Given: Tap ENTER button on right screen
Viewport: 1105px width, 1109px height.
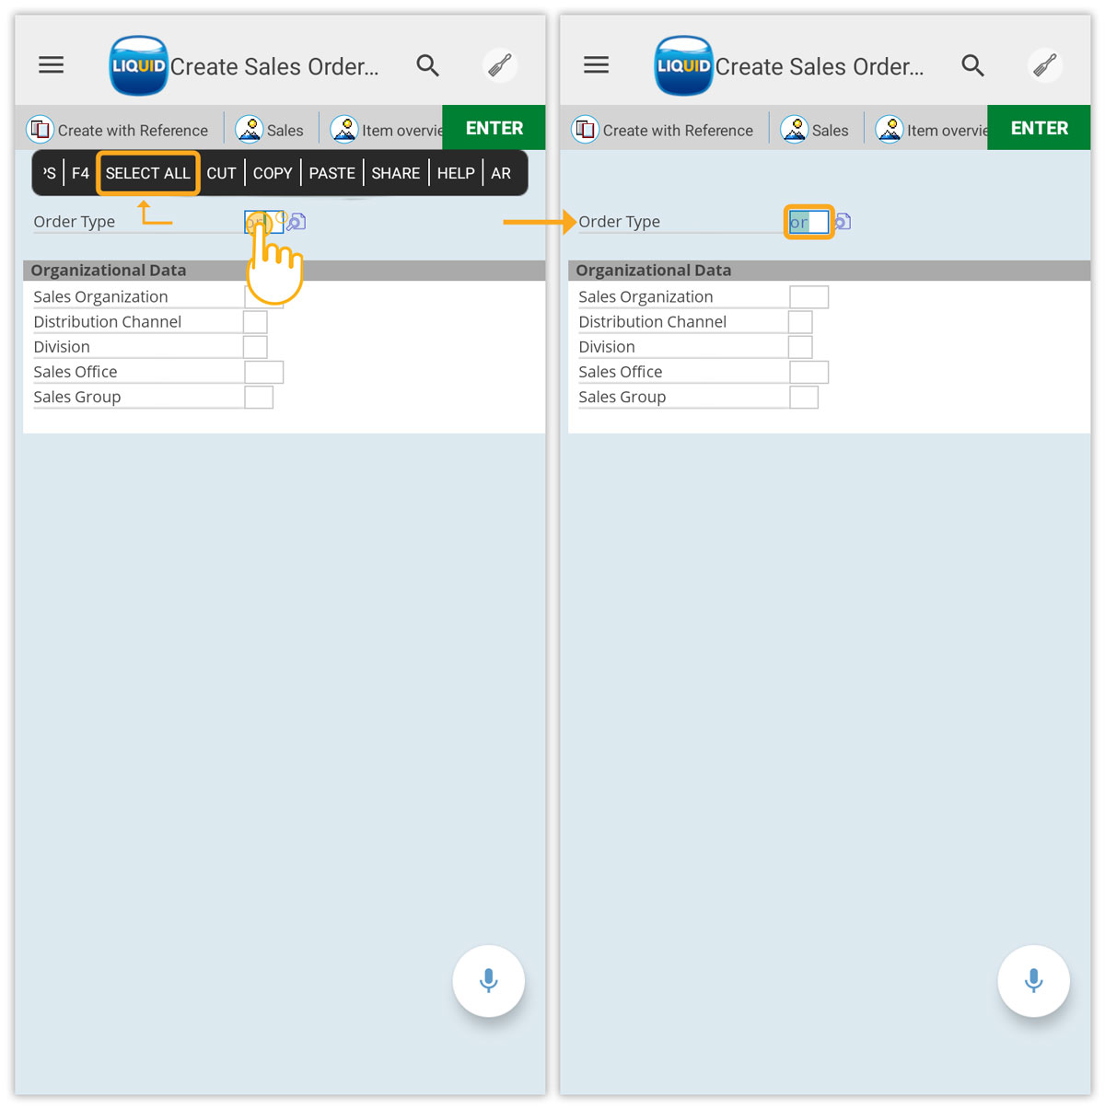Looking at the screenshot, I should coord(1039,128).
